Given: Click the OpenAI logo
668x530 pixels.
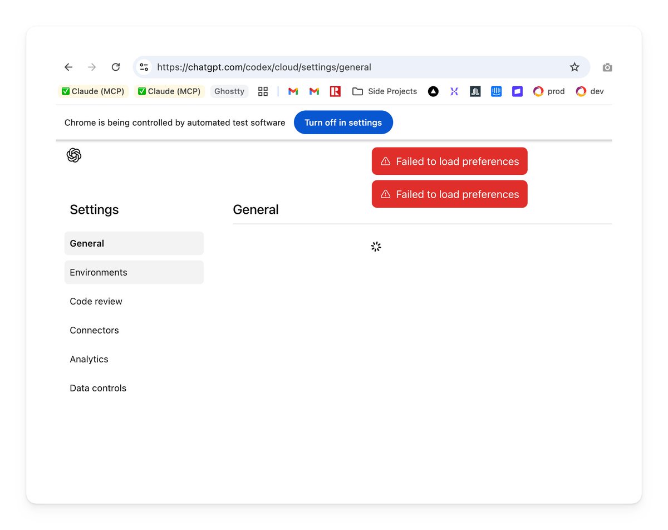Looking at the screenshot, I should (74, 155).
